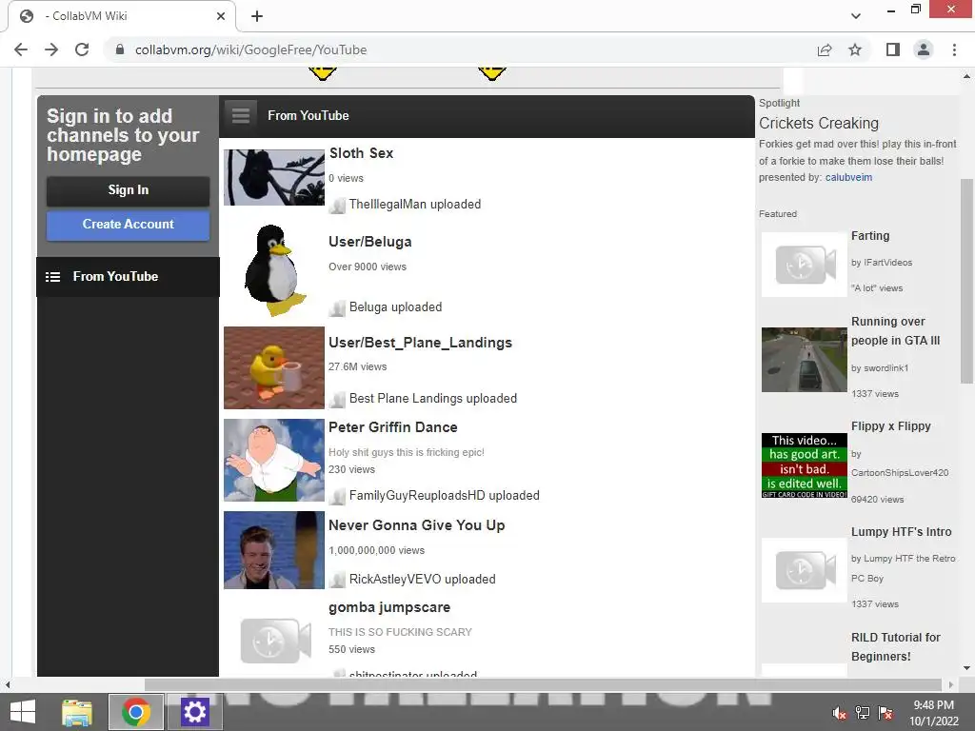This screenshot has width=975, height=731.
Task: Open the tab search dropdown arrow
Action: click(x=856, y=16)
